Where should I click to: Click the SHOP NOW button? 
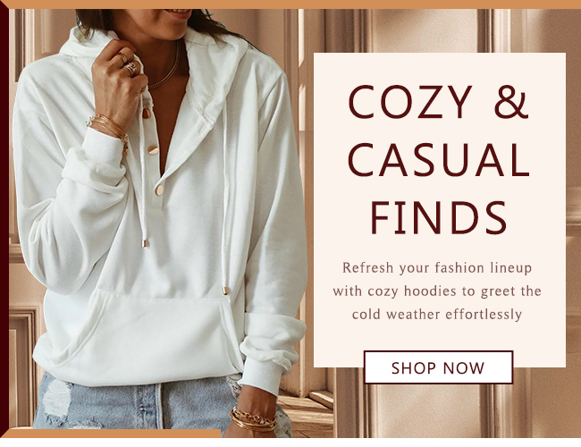[438, 367]
